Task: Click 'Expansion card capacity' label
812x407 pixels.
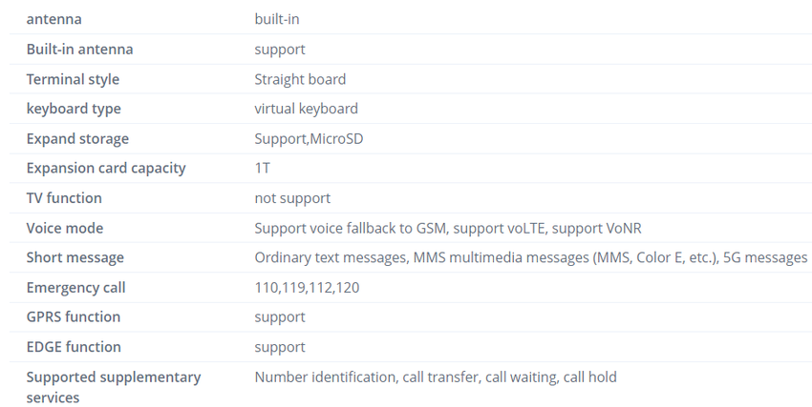Action: pyautogui.click(x=106, y=168)
